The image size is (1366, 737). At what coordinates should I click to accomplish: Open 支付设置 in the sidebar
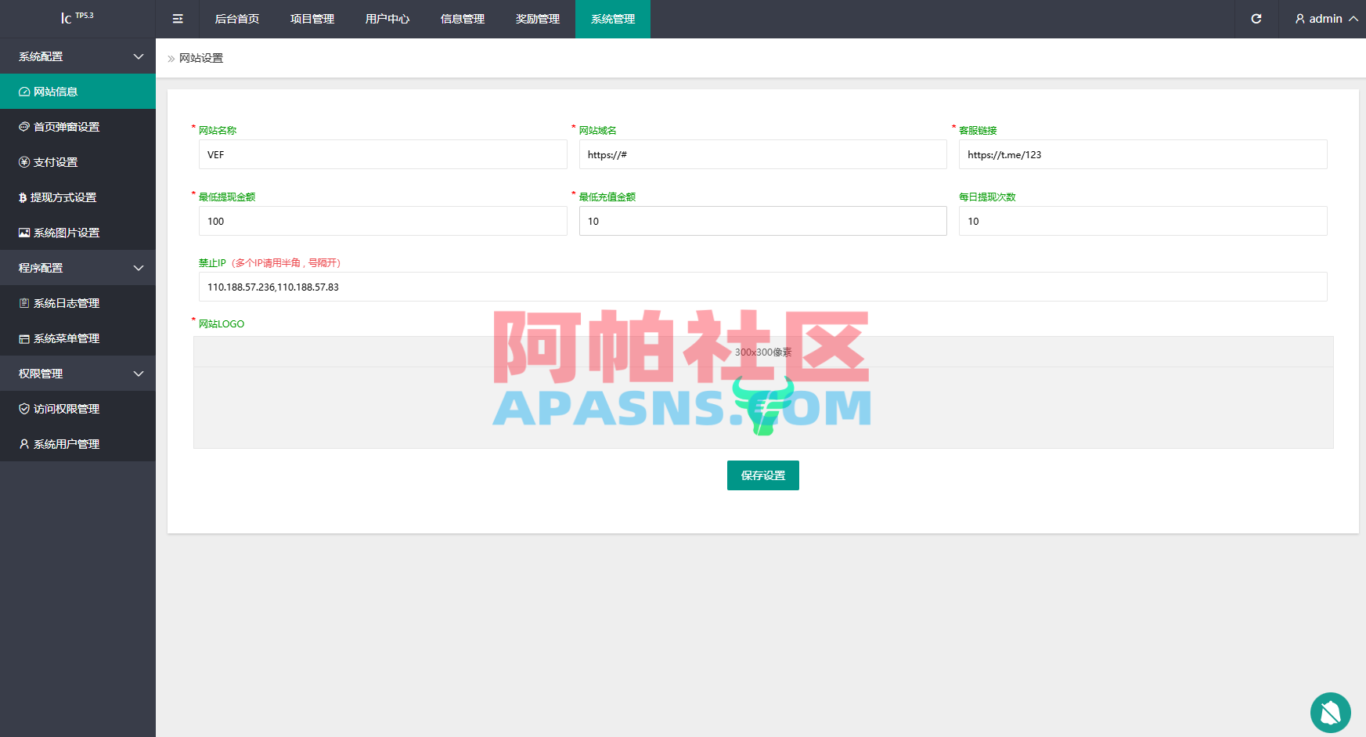[x=77, y=162]
